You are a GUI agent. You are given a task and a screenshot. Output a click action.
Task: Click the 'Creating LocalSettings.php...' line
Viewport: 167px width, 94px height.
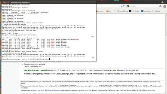tap(33, 67)
